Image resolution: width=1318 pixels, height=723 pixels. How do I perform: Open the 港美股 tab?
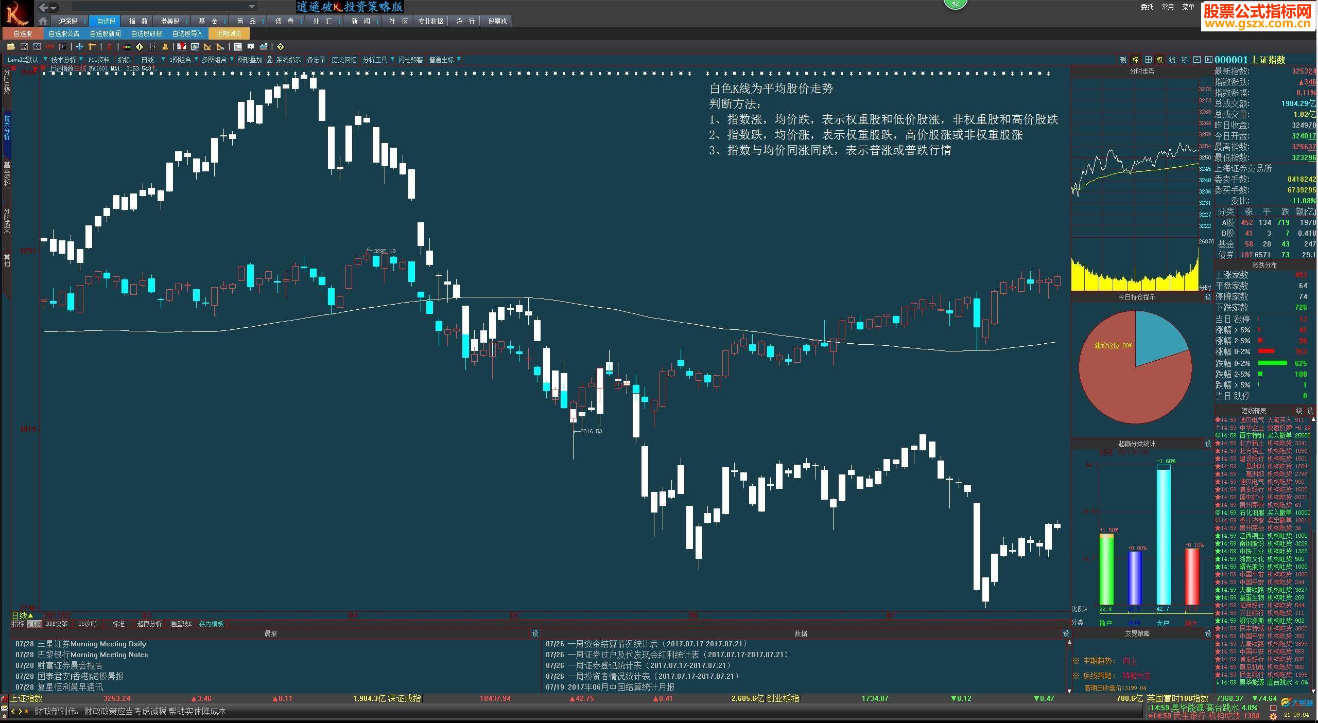[170, 21]
